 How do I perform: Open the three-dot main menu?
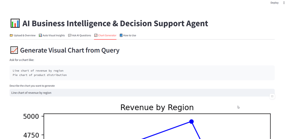(284, 3)
